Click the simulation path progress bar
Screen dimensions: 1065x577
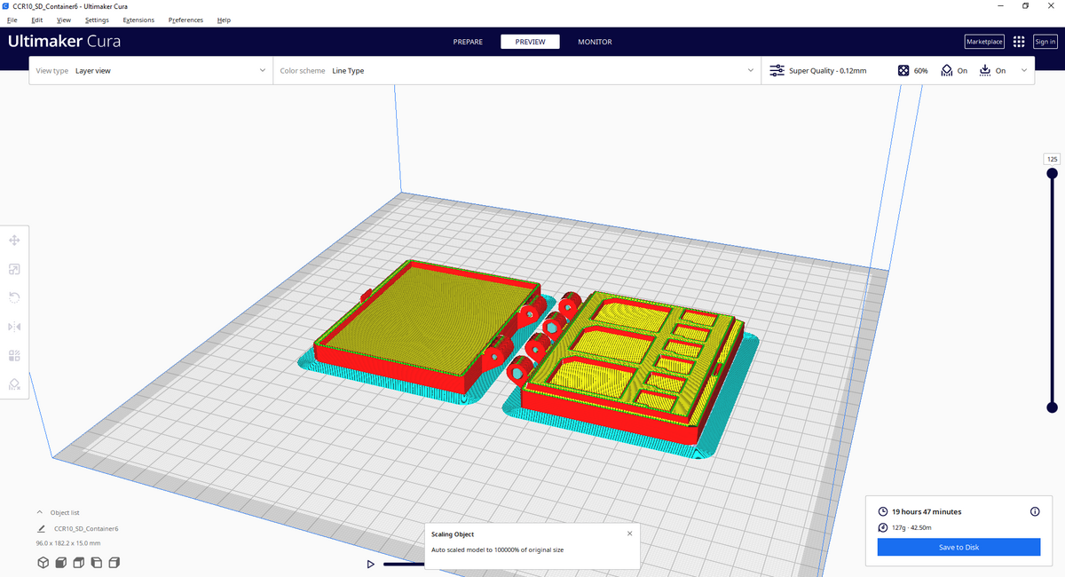[404, 564]
